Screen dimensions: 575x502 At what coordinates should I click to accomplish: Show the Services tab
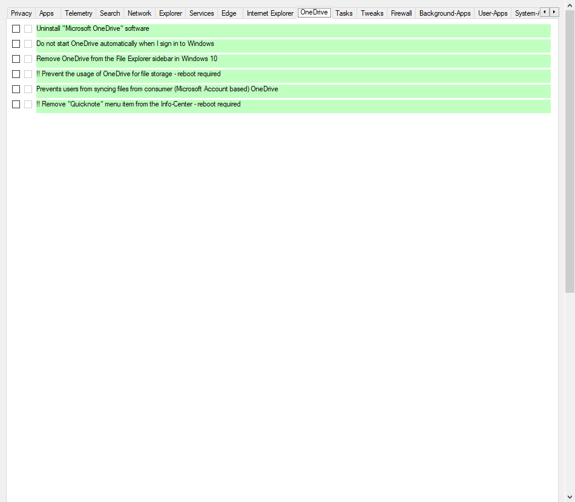[x=202, y=13]
